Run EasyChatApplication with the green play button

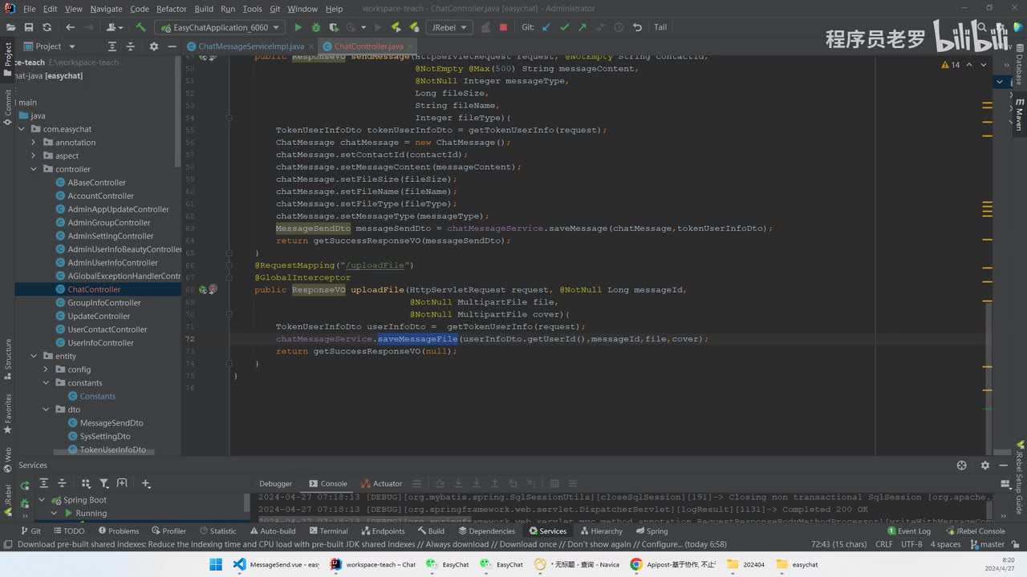tap(298, 27)
